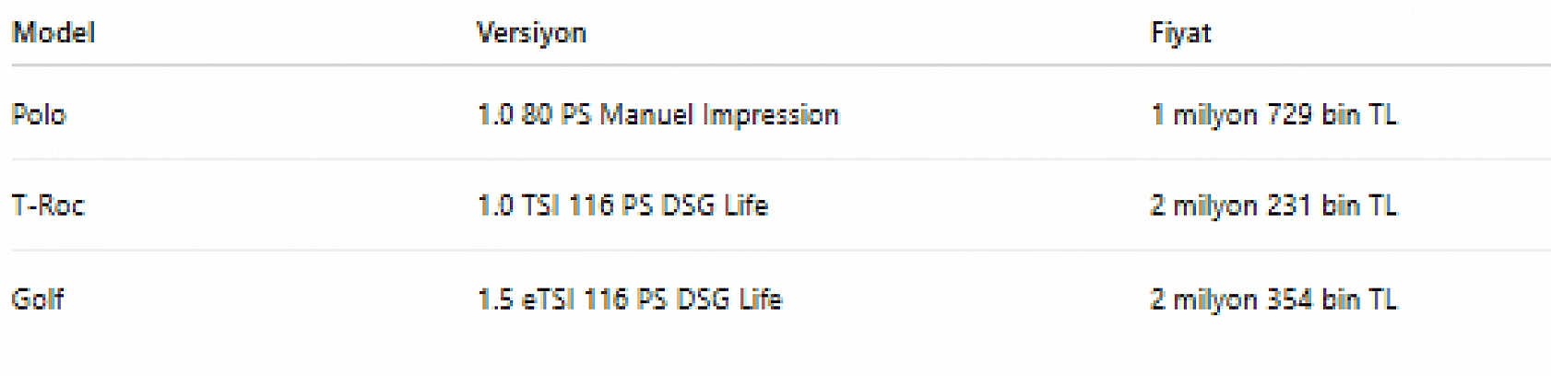
Task: Select the Polo model cell
Action: [x=39, y=115]
